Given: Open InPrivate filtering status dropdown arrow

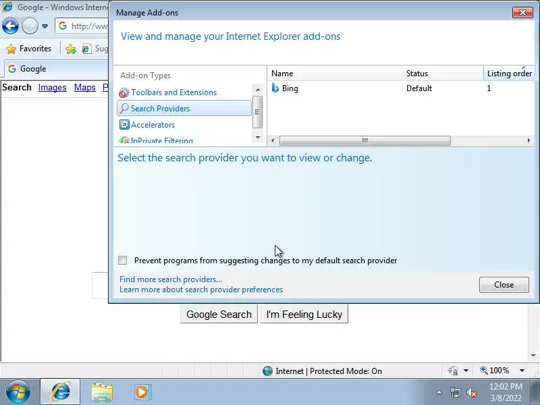Looking at the screenshot, I should tap(466, 371).
